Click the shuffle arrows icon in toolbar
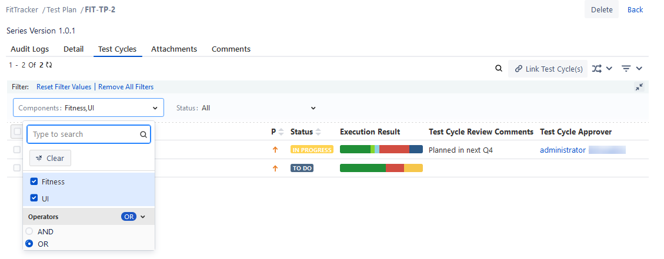The image size is (664, 259). pos(597,69)
